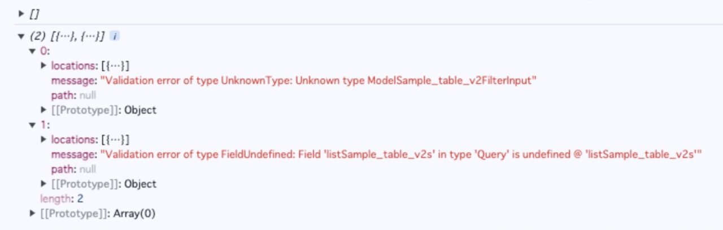This screenshot has height=230, width=723.
Task: Expand the [[Prototype]]: Array(0) entry
Action: (33, 213)
